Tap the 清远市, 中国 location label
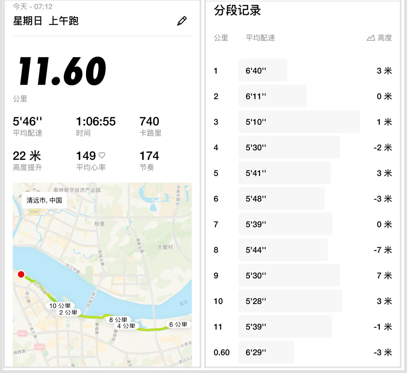The width and height of the screenshot is (407, 373). point(44,200)
